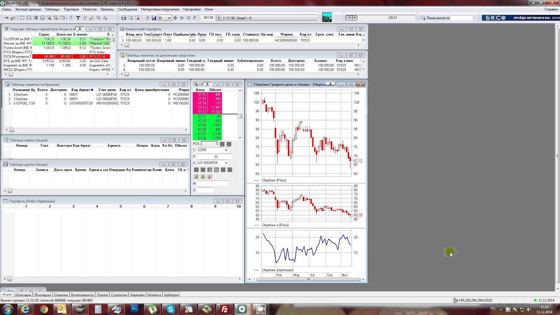560x315 pixels.
Task: Click the green-icon button above M field
Action: (203, 177)
